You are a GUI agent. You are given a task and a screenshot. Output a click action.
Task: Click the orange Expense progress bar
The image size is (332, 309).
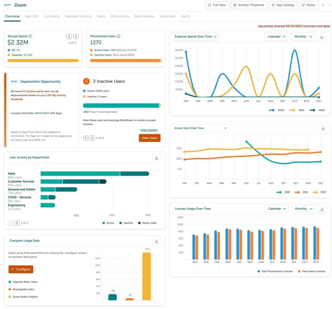point(42,60)
